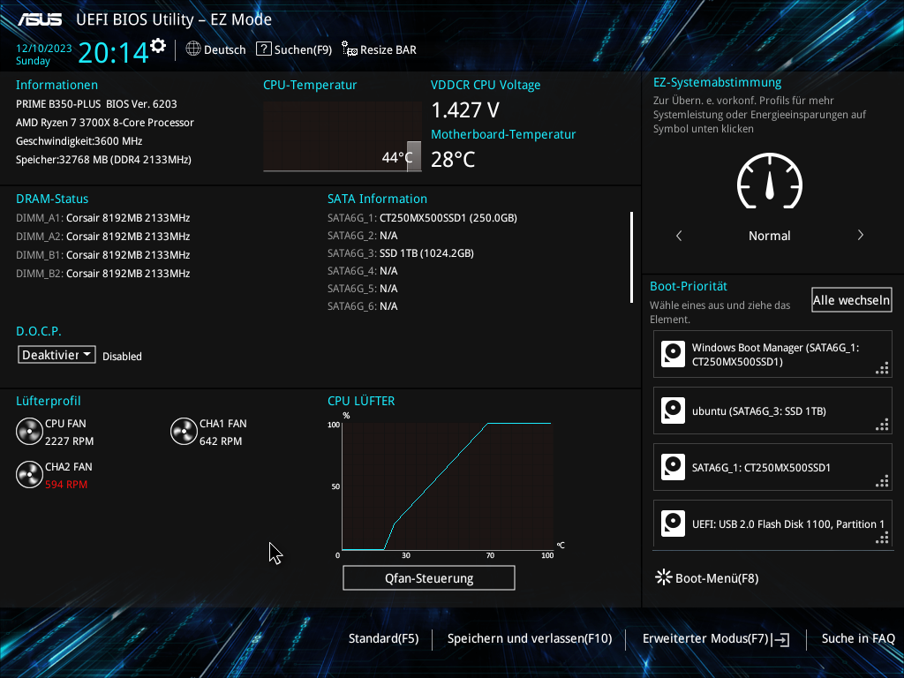Open Qfan-Steuerung fan control
904x678 pixels.
coord(429,578)
